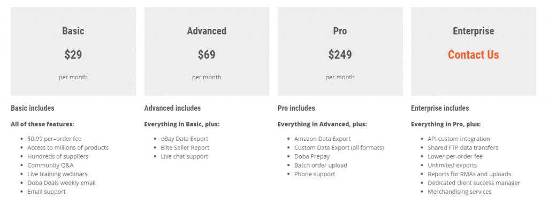This screenshot has height=211, width=548.
Task: Click the Doba Prepay list item
Action: (x=312, y=156)
